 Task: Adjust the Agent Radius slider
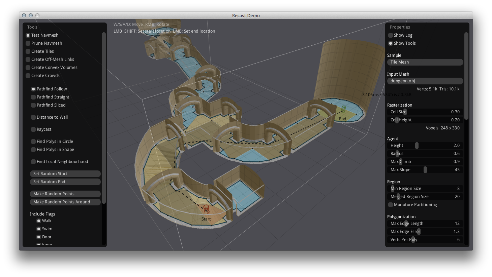(x=397, y=153)
